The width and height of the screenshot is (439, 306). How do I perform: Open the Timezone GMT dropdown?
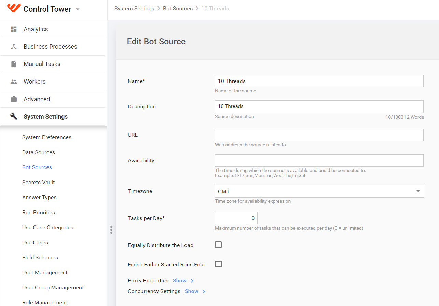(x=319, y=191)
